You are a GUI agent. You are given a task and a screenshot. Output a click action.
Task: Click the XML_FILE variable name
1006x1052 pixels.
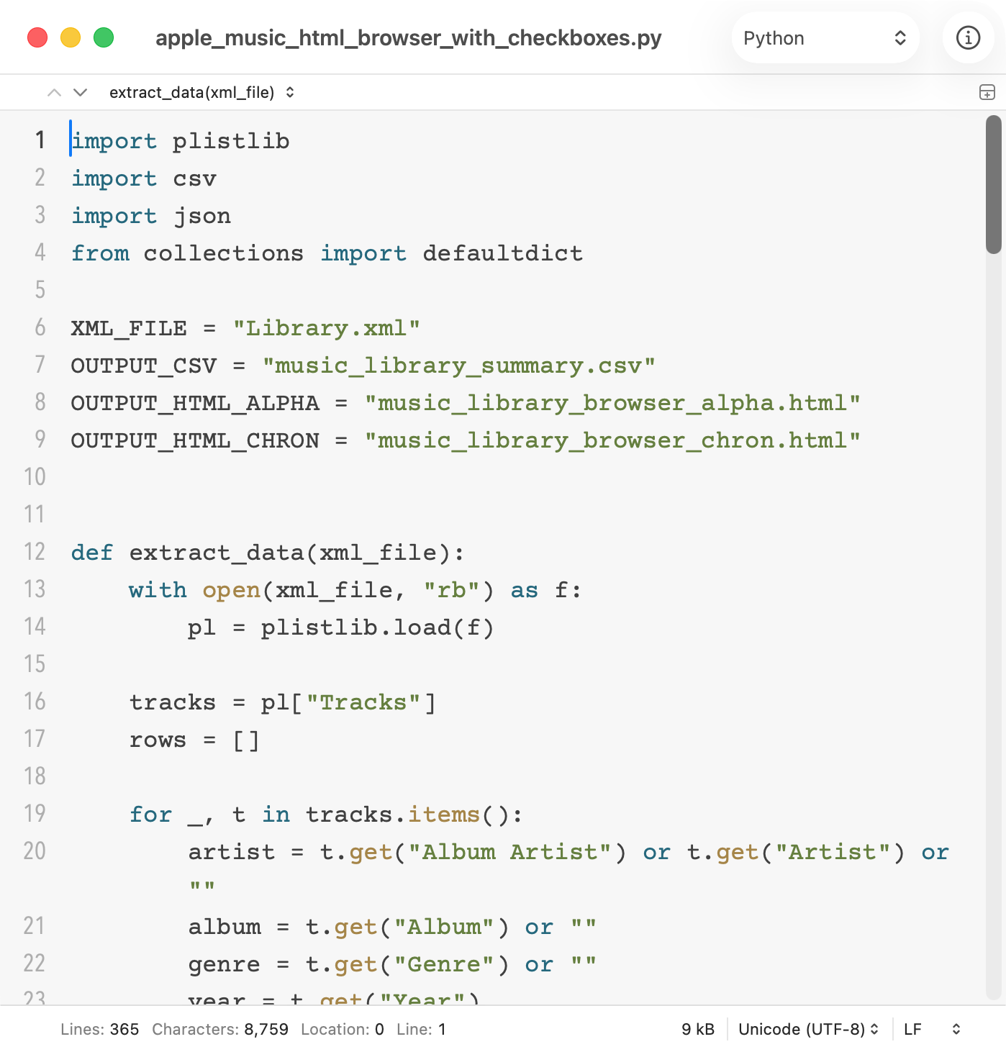[129, 328]
